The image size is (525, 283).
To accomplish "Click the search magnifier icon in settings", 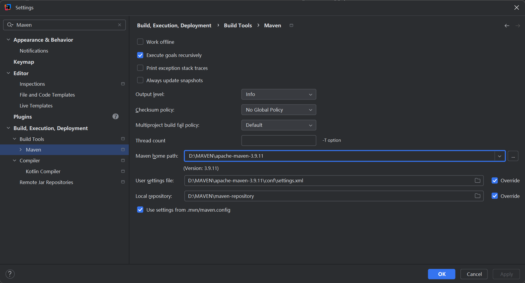I will [x=10, y=25].
